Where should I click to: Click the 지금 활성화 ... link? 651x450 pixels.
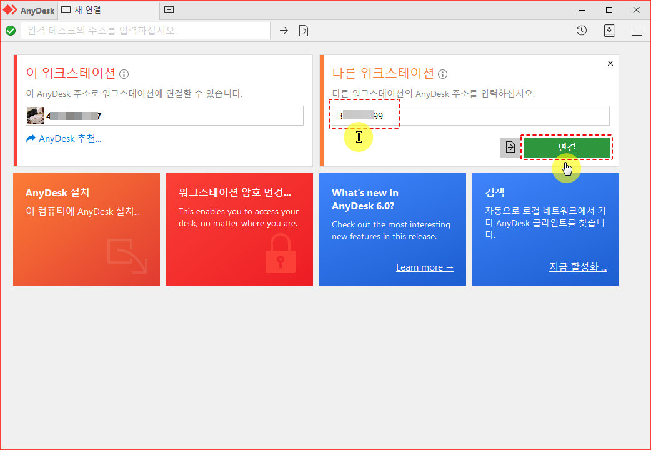pyautogui.click(x=578, y=267)
